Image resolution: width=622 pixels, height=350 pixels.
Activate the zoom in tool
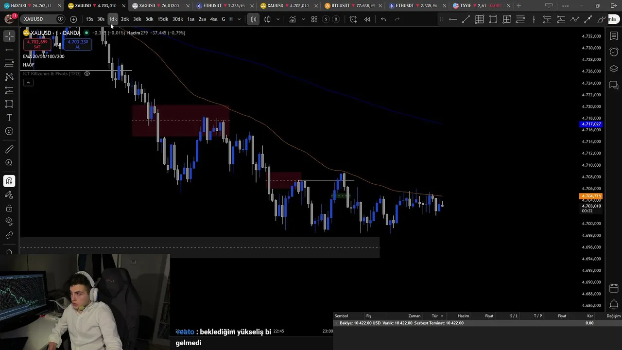tap(9, 163)
